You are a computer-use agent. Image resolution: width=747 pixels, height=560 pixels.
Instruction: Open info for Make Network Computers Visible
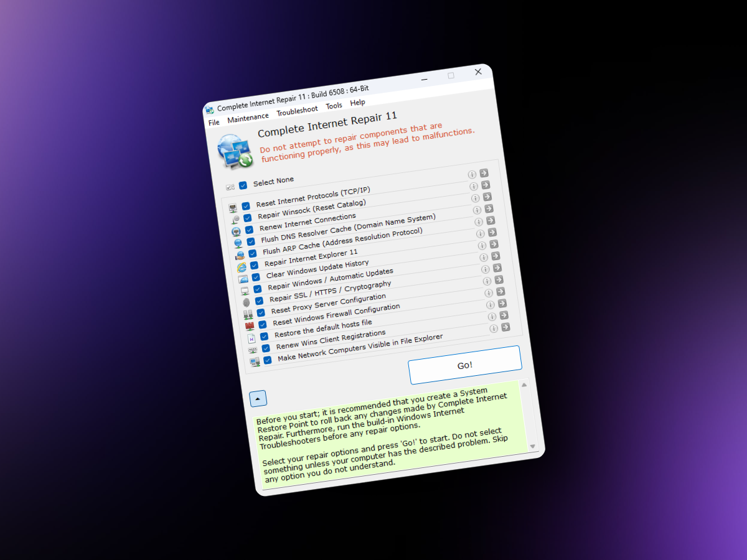click(494, 329)
